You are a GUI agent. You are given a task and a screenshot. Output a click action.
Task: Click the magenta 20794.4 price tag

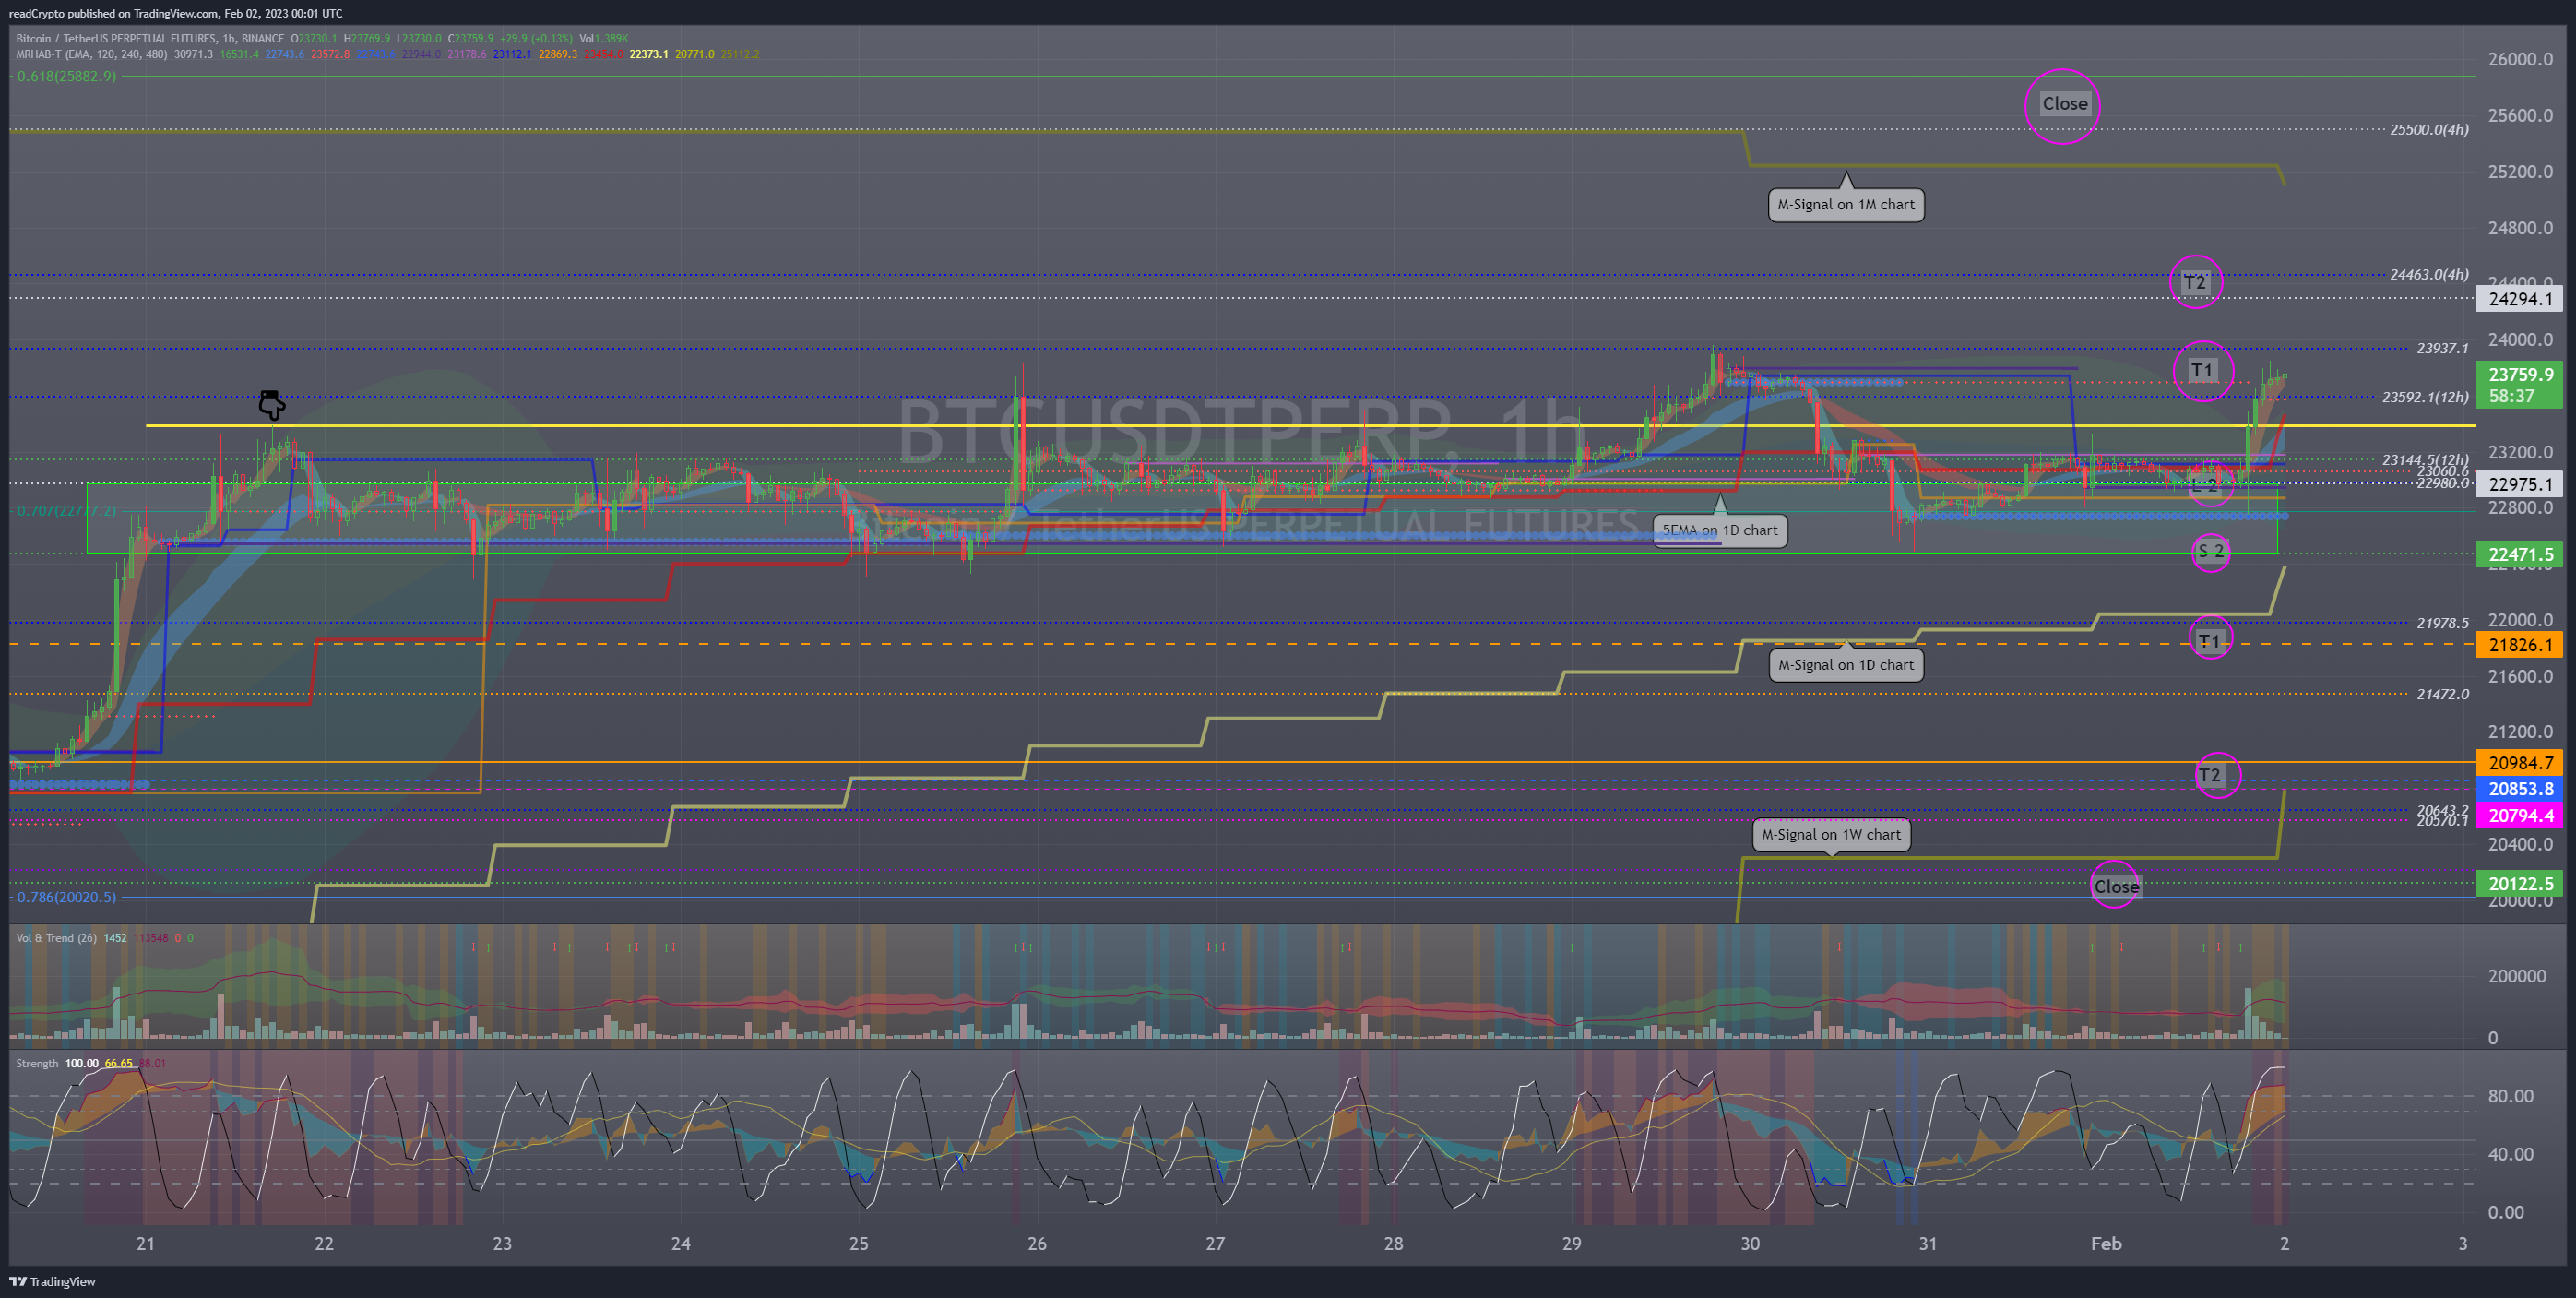pyautogui.click(x=2519, y=815)
